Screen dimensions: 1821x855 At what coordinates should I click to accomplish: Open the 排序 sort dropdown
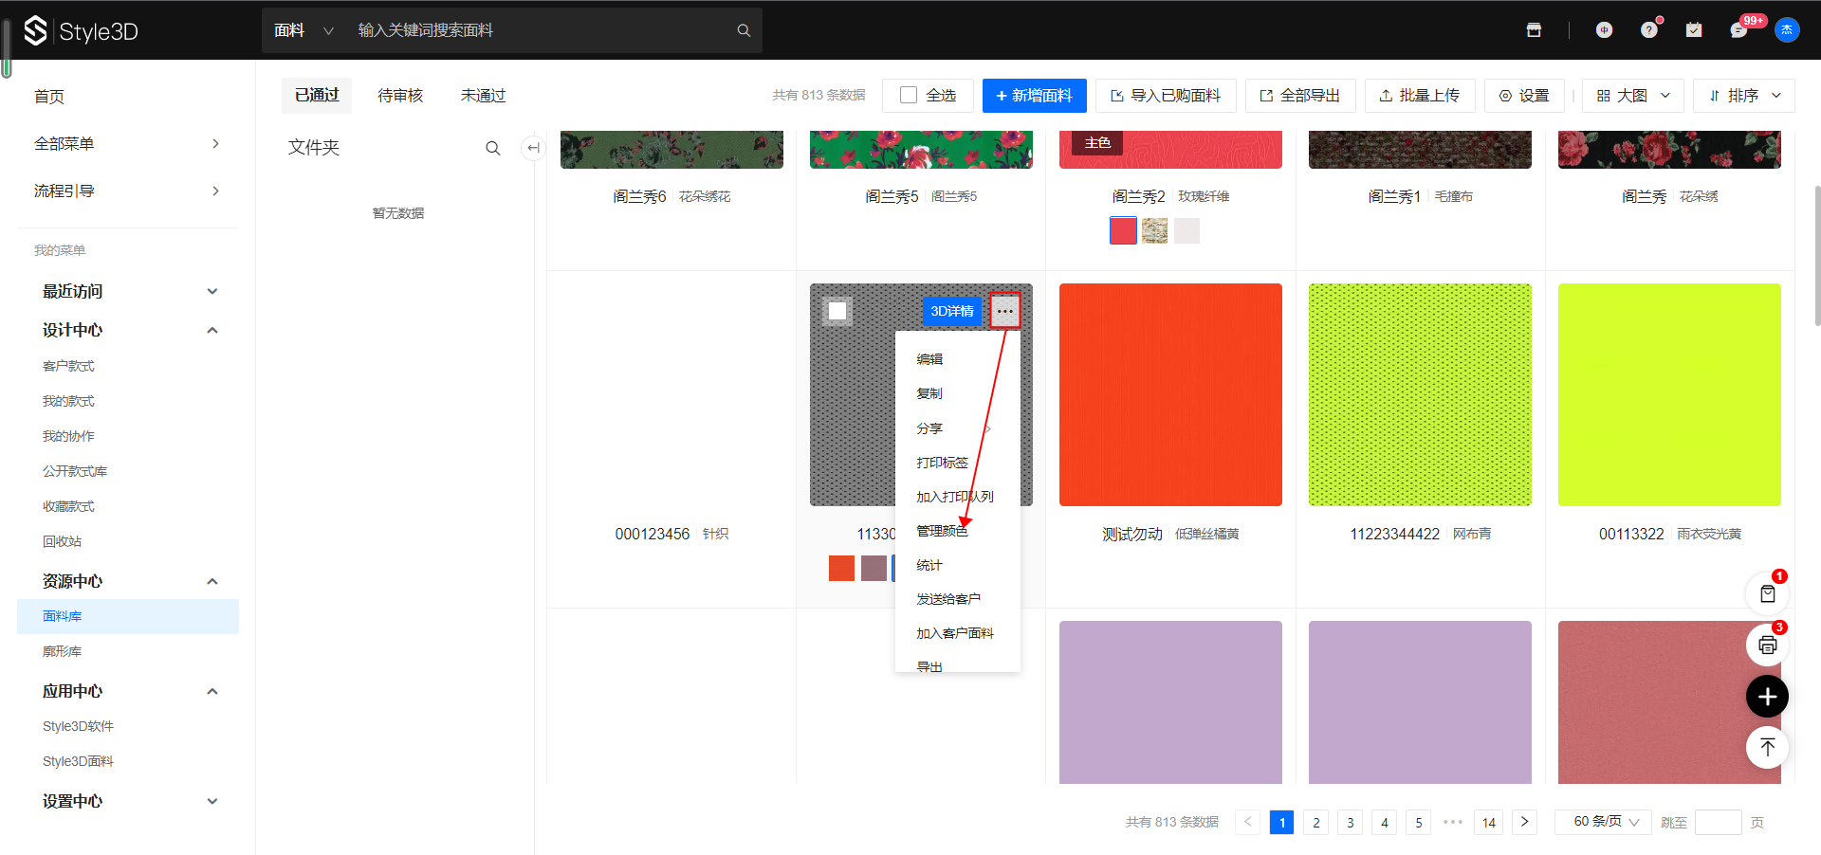[x=1744, y=96]
